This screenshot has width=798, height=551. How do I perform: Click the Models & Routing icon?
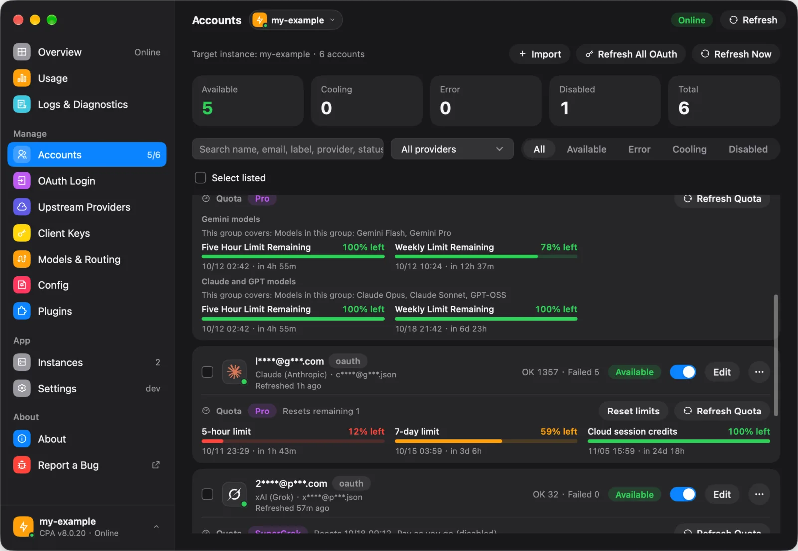coord(22,259)
